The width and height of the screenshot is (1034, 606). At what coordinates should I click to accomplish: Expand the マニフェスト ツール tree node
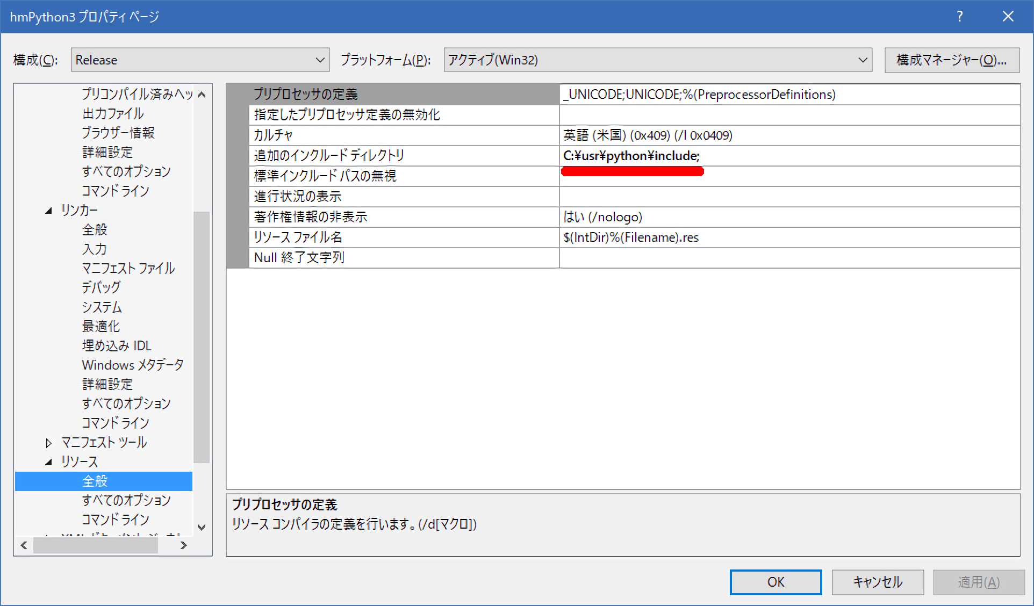point(49,443)
